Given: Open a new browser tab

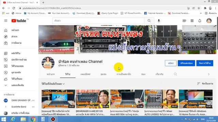Looking at the screenshot, I should point(43,2).
